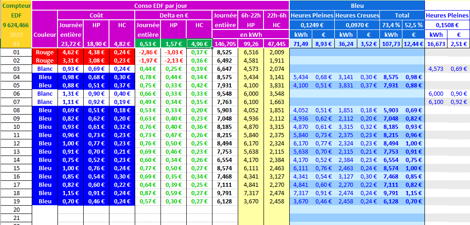Image resolution: width=470 pixels, height=225 pixels.
Task: Select the empty row 20 day cell
Action: 17,209
